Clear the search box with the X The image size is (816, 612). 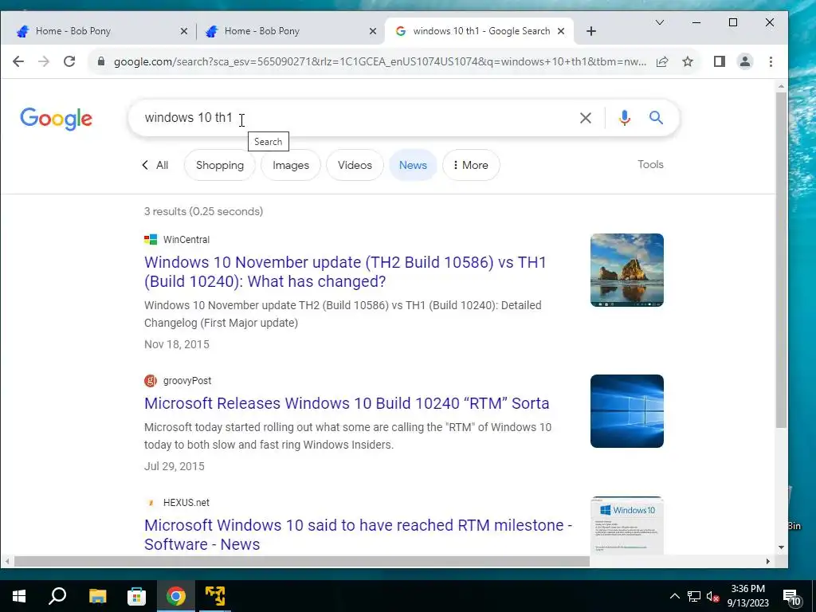pyautogui.click(x=586, y=118)
